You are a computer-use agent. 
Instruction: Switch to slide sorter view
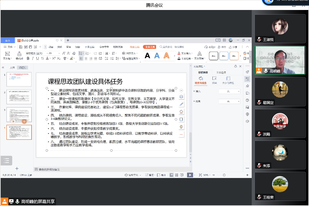176,175
